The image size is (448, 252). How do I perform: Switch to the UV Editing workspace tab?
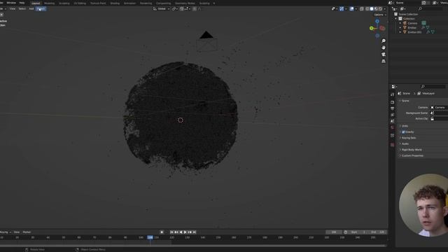click(80, 3)
